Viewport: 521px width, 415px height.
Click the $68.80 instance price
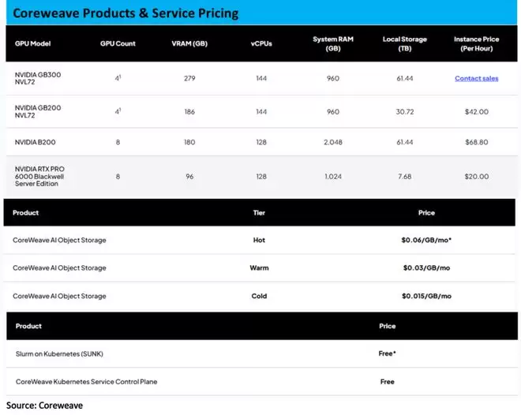476,143
